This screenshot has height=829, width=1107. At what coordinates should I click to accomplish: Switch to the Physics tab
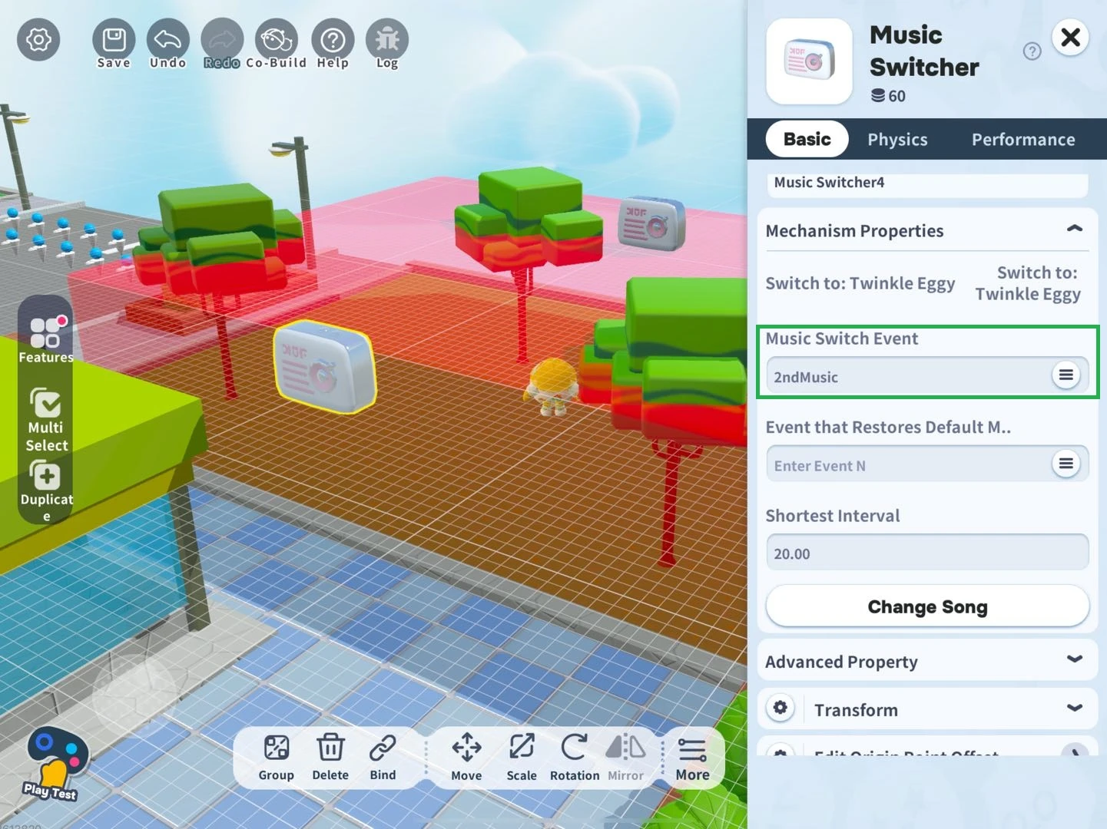point(897,140)
